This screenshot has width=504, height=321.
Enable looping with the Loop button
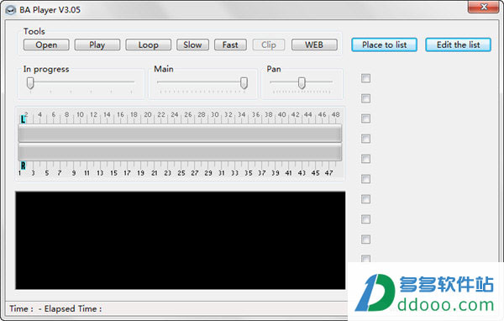(148, 45)
